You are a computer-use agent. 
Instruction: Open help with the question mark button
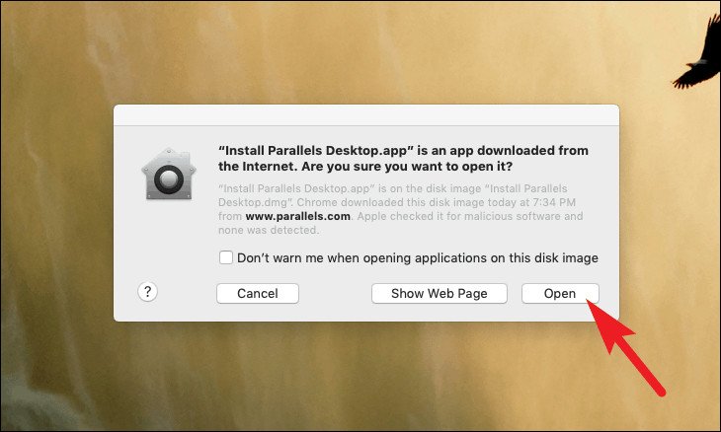147,292
